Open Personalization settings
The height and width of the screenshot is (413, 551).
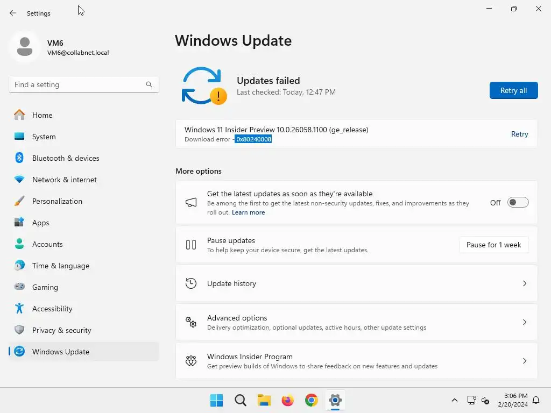[x=83, y=201]
